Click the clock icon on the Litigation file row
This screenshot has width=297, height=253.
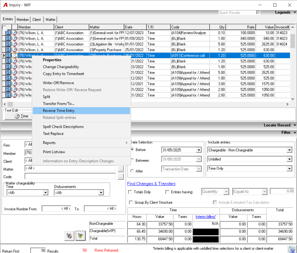pyautogui.click(x=15, y=44)
